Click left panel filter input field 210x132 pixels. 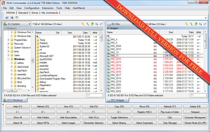coord(94,95)
